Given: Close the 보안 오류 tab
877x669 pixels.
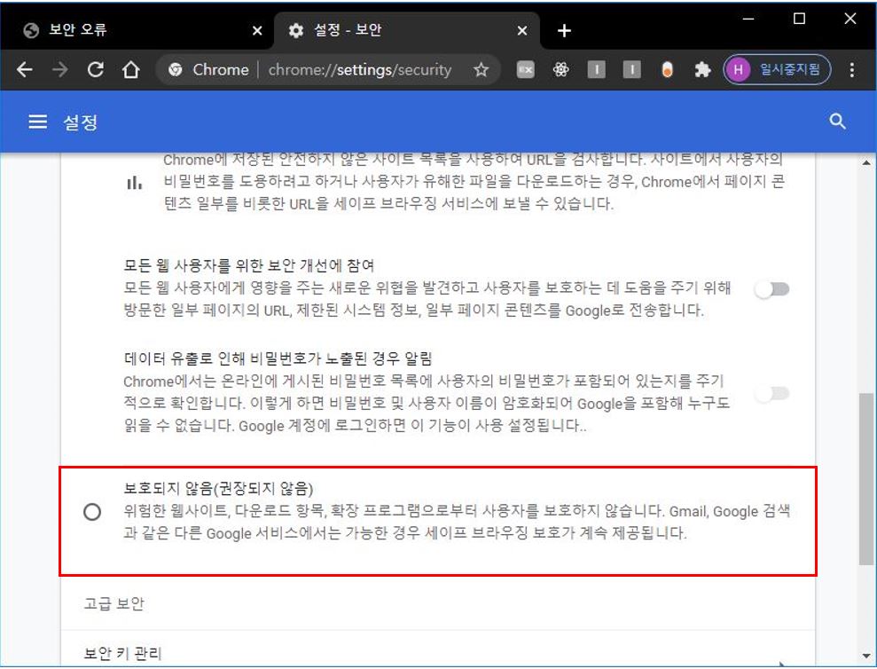Looking at the screenshot, I should [257, 31].
